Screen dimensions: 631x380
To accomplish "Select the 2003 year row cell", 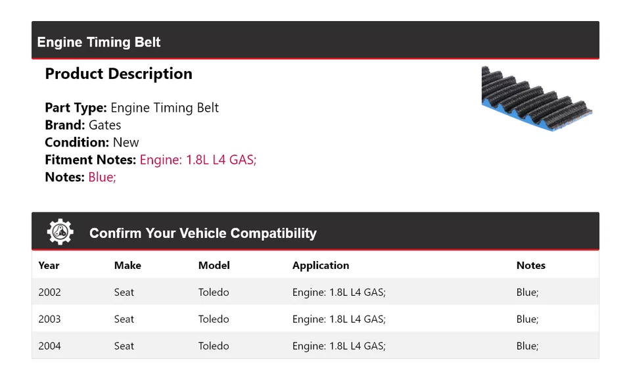I will pyautogui.click(x=50, y=319).
